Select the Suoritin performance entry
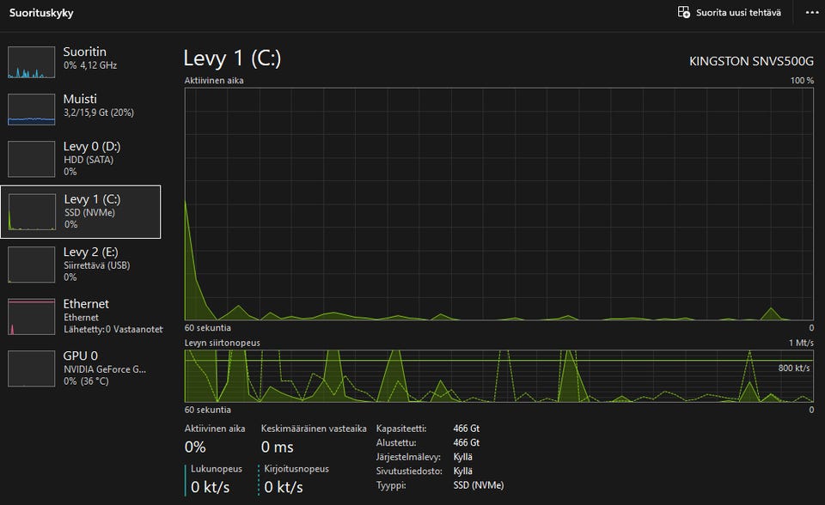The height and width of the screenshot is (505, 825). click(x=81, y=62)
